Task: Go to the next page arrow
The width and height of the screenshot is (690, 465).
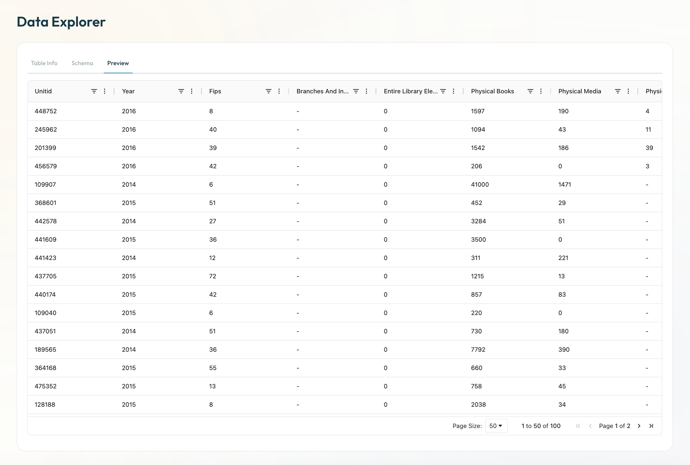Action: point(639,426)
